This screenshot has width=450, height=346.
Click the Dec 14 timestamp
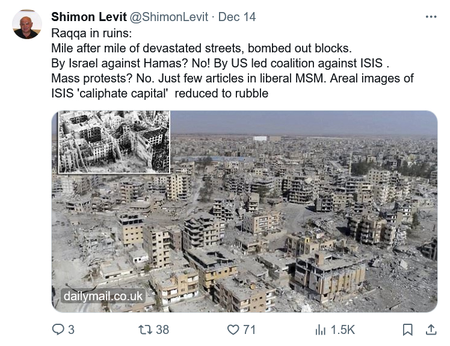(x=237, y=17)
